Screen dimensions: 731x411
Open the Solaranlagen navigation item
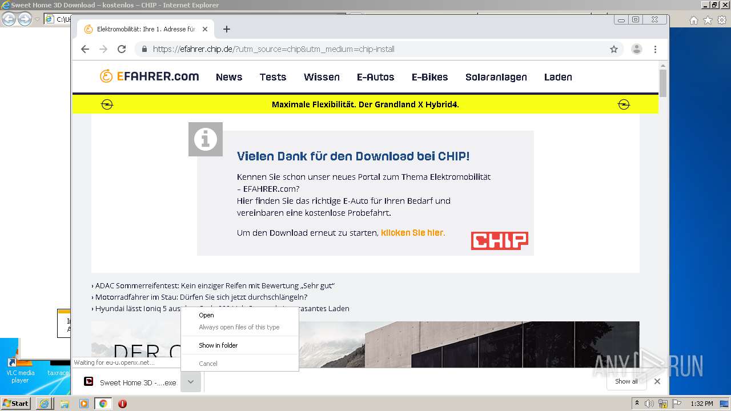pos(496,77)
